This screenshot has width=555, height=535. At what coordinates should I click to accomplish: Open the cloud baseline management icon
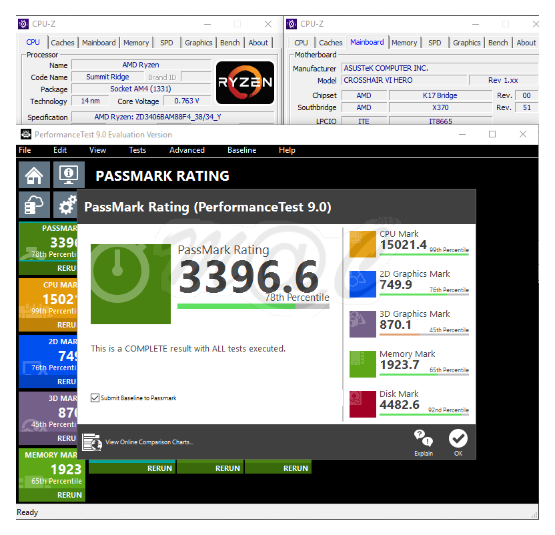pyautogui.click(x=34, y=205)
